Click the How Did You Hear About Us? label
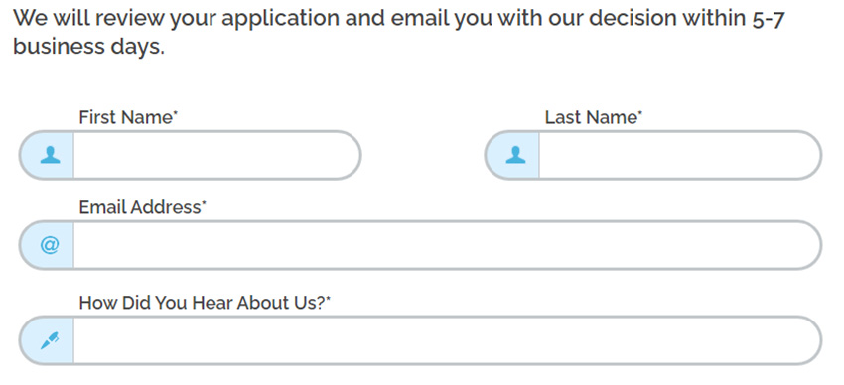Screen dimensions: 844x385 202,303
